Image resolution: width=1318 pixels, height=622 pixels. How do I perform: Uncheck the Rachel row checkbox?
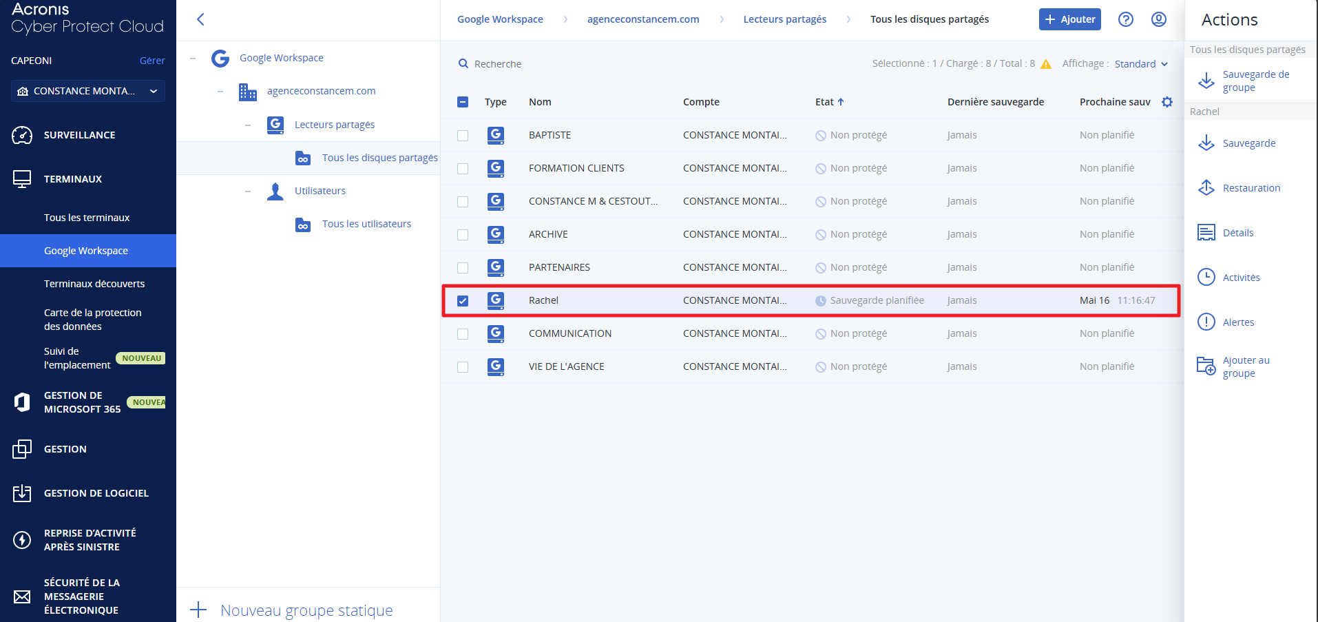pyautogui.click(x=463, y=301)
